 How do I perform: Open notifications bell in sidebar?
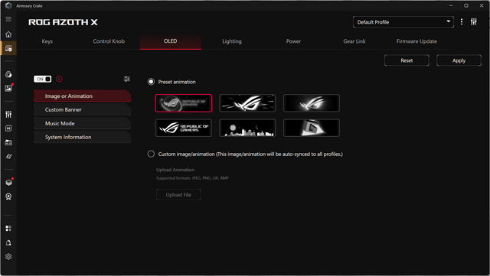tap(8, 242)
